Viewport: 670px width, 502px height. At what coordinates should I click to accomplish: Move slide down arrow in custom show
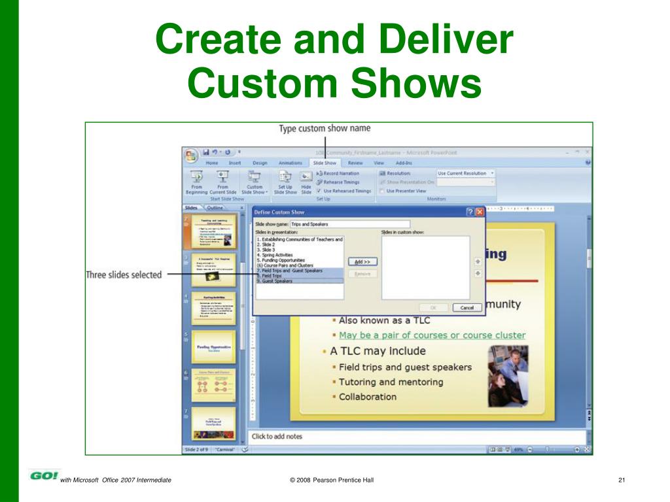(x=478, y=273)
